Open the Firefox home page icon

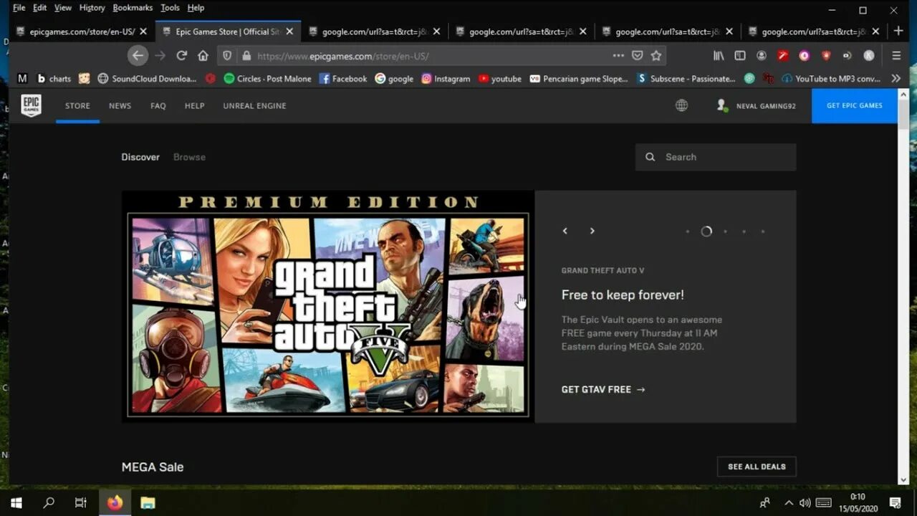click(203, 55)
